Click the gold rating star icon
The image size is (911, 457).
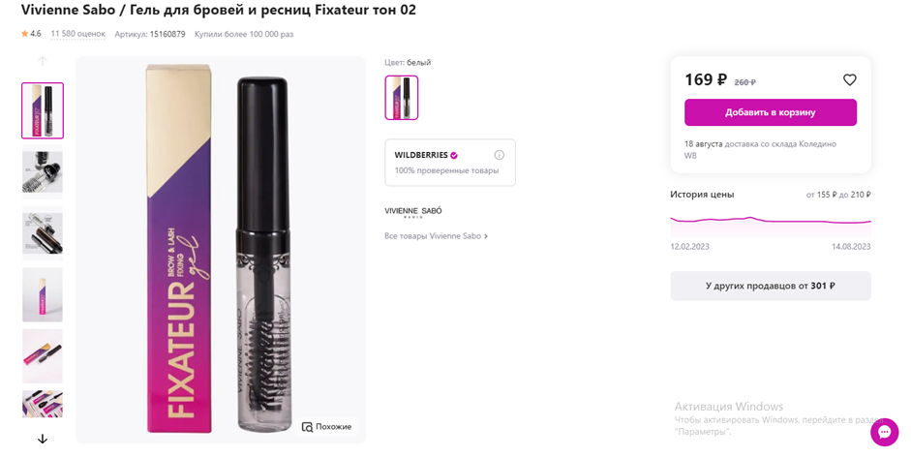[x=25, y=34]
